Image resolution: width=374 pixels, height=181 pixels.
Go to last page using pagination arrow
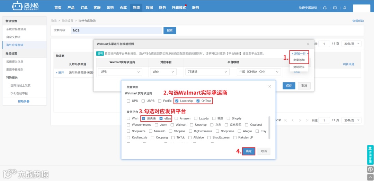[307, 120]
